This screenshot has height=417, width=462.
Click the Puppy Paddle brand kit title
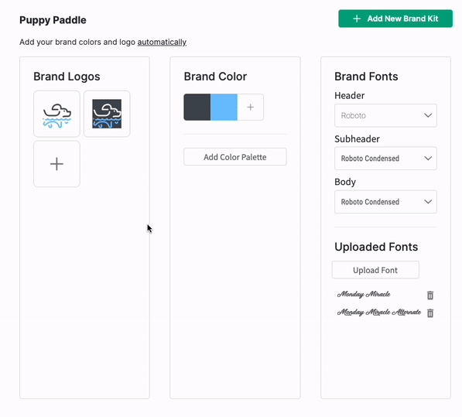click(53, 20)
